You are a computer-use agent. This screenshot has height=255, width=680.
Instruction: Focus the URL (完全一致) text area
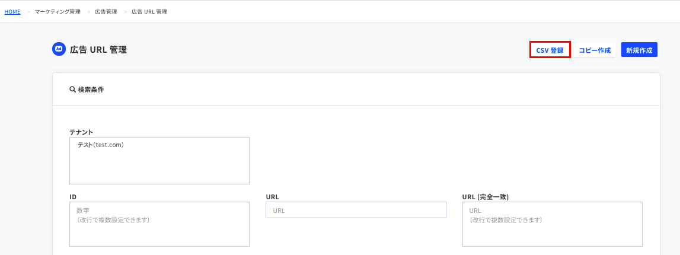552,224
